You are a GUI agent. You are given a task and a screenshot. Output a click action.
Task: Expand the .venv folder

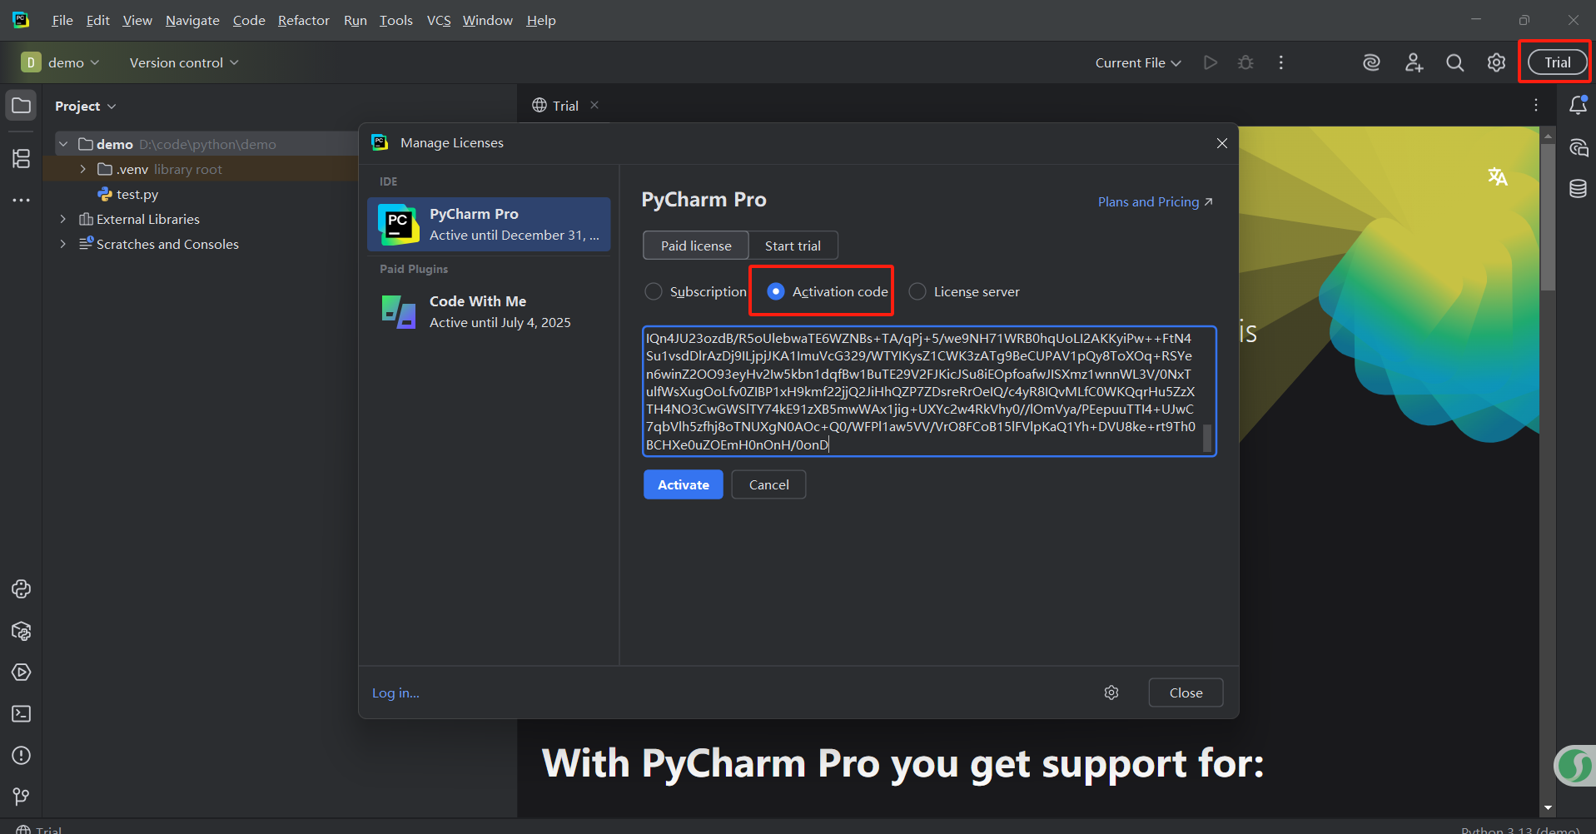(82, 169)
